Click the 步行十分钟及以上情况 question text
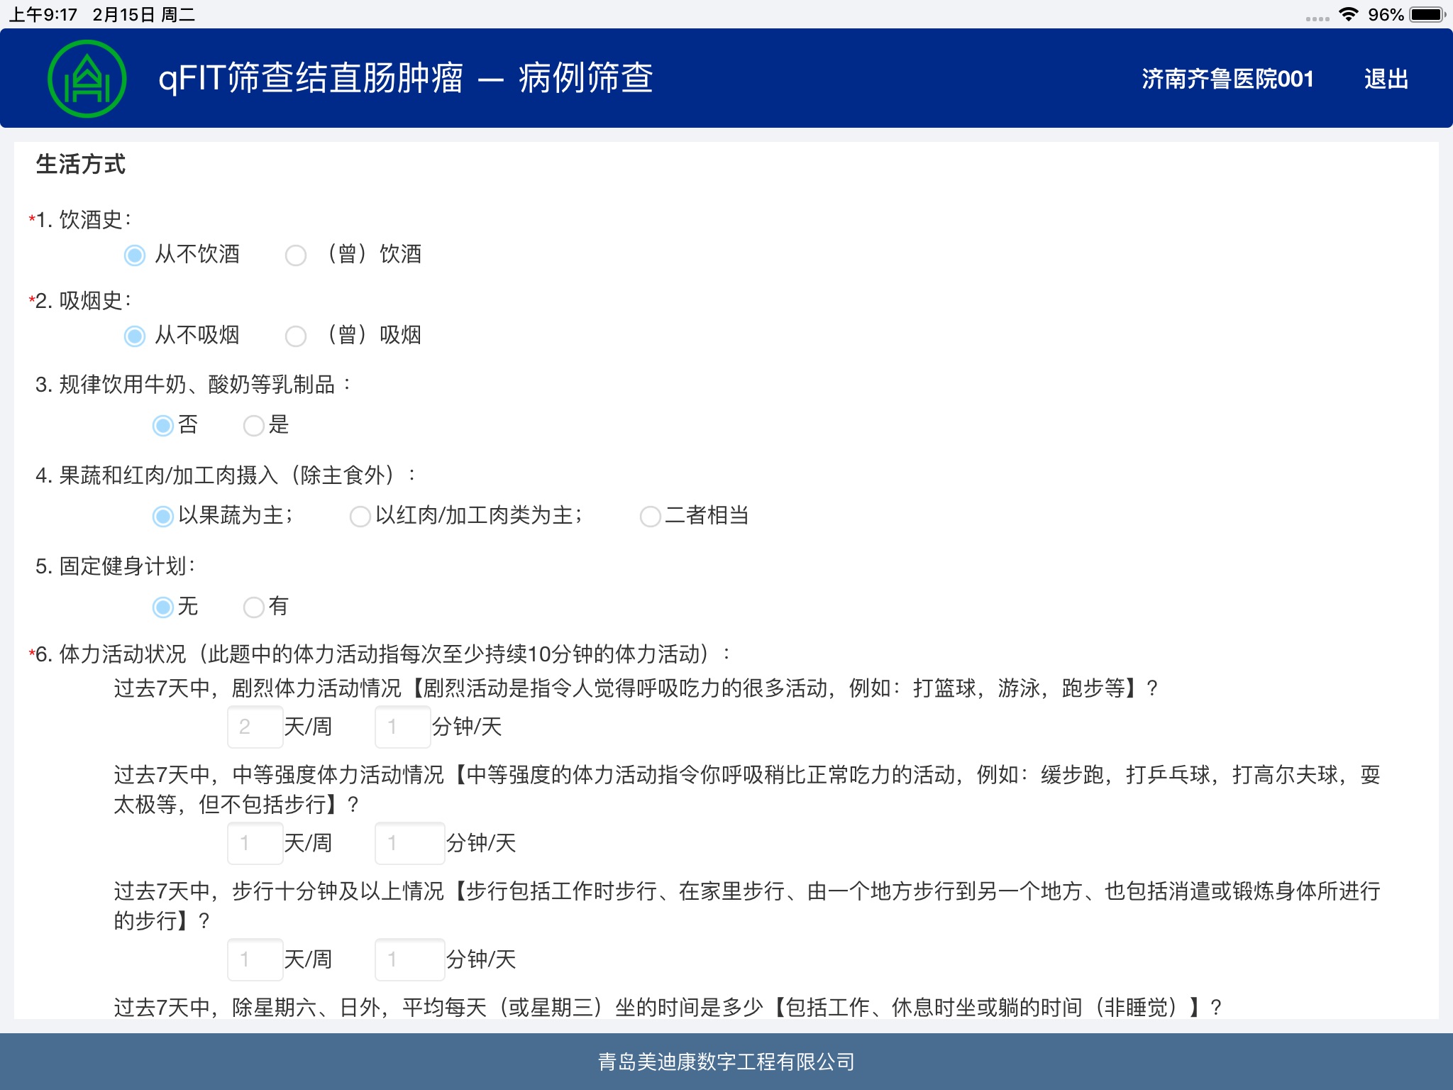 point(747,905)
